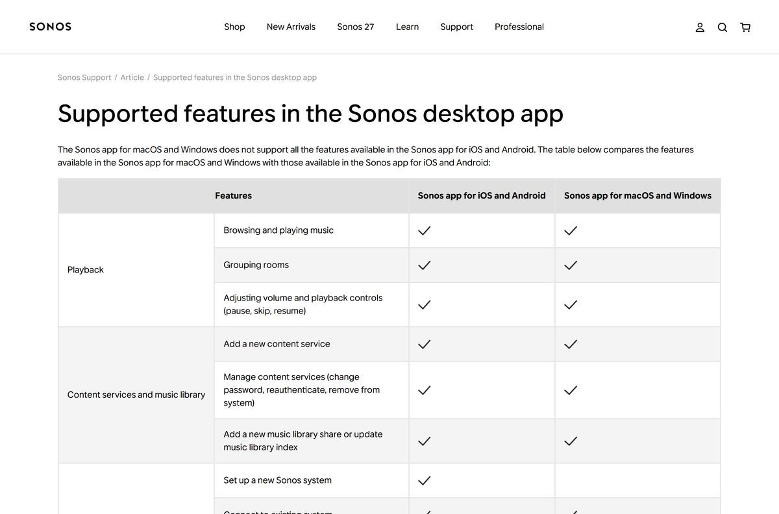Follow the Sonos Support breadcrumb link

[x=84, y=77]
